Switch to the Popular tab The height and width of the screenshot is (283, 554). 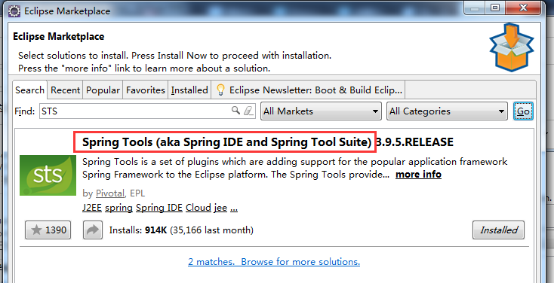103,90
